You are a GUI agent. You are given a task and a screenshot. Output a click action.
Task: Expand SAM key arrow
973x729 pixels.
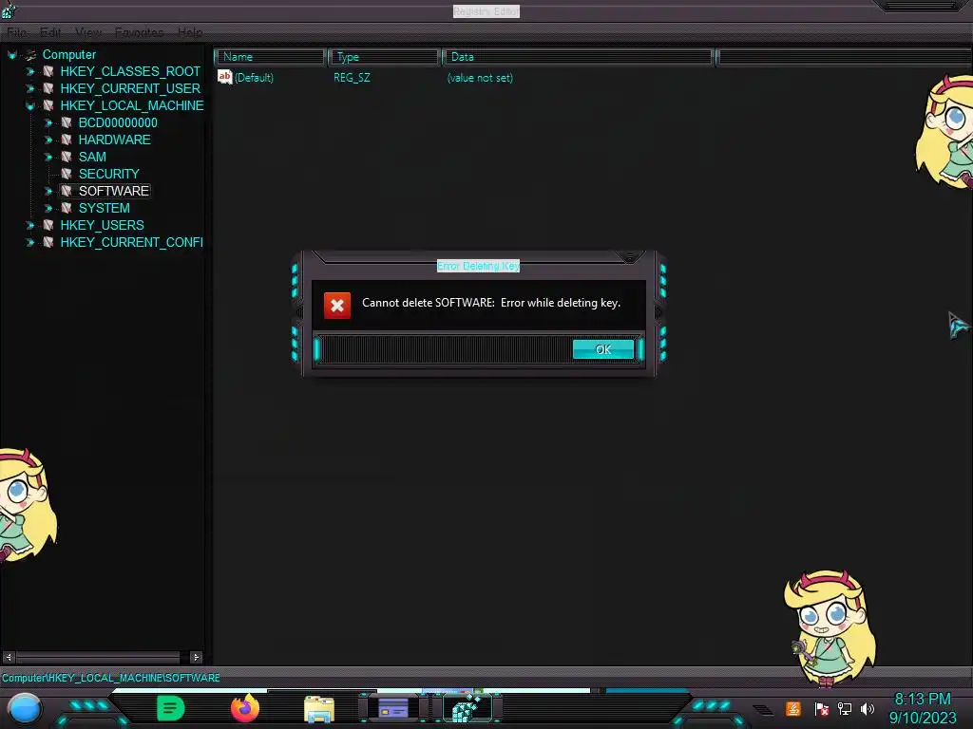(48, 157)
